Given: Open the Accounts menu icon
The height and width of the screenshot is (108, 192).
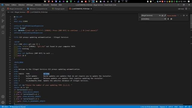Looking at the screenshot, I should click(3, 97).
